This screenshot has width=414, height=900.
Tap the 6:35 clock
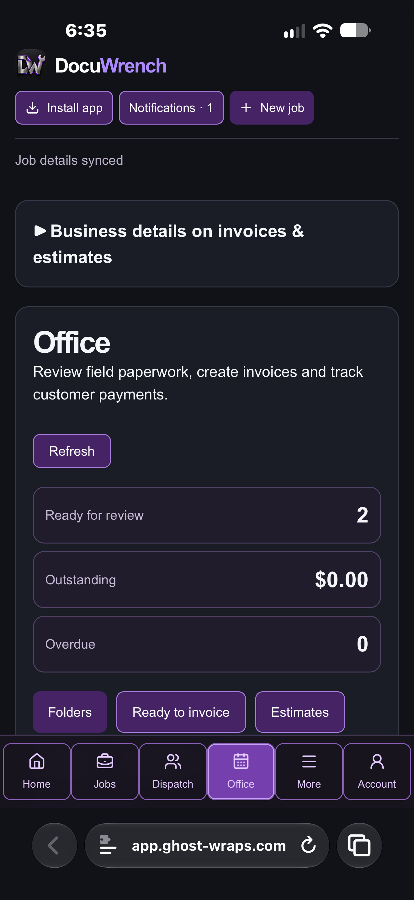[x=86, y=31]
